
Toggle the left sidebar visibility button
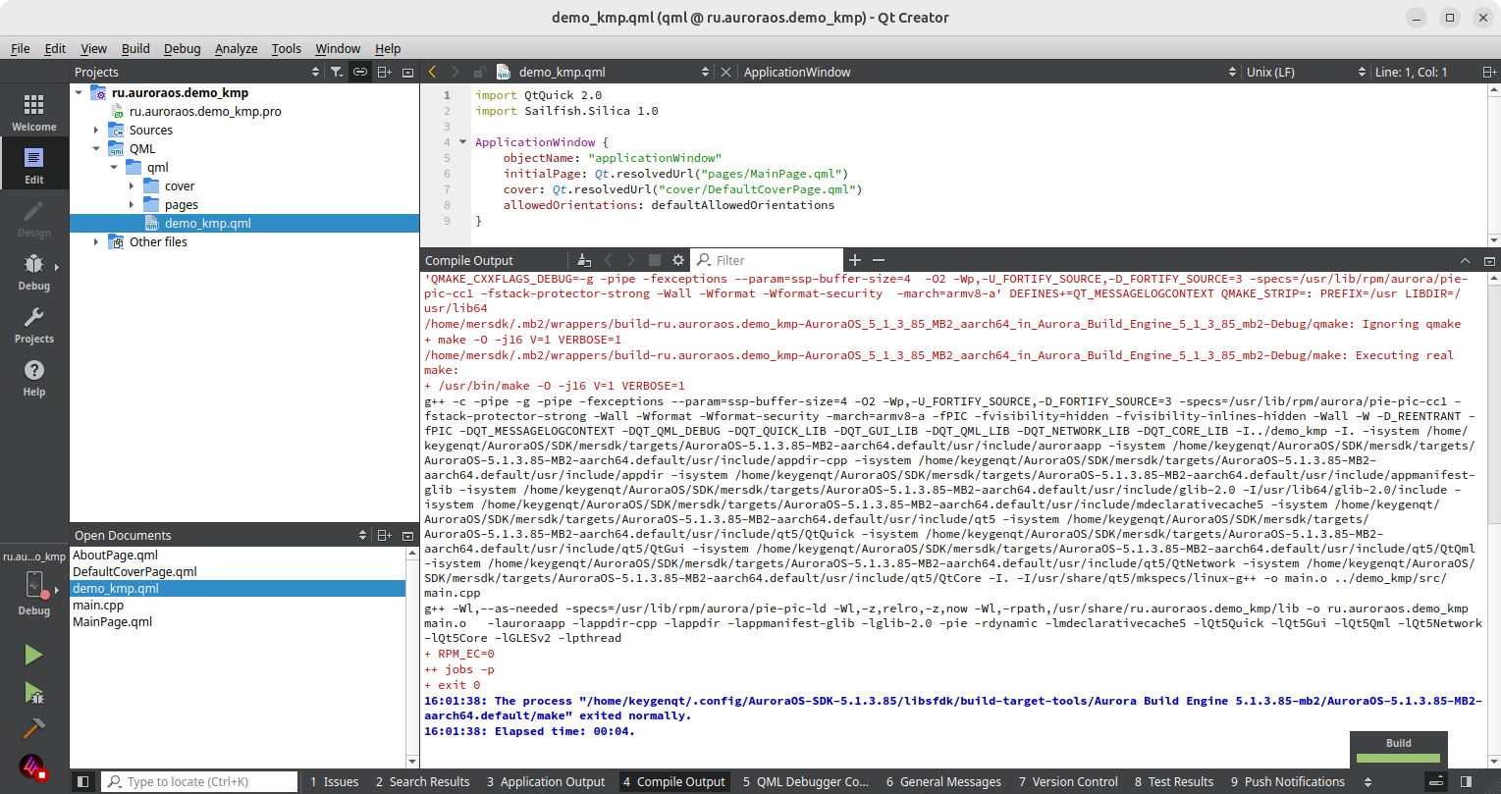(x=83, y=782)
